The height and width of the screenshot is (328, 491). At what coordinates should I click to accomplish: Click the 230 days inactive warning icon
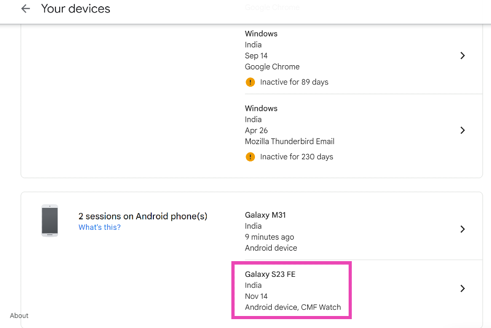click(250, 157)
